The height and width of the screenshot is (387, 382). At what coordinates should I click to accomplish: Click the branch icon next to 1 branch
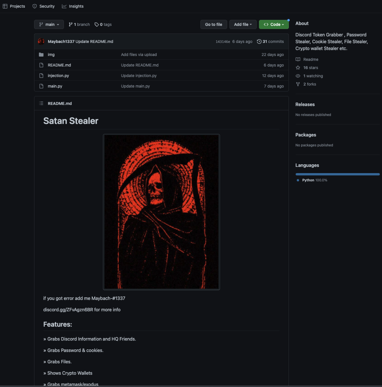pos(70,24)
